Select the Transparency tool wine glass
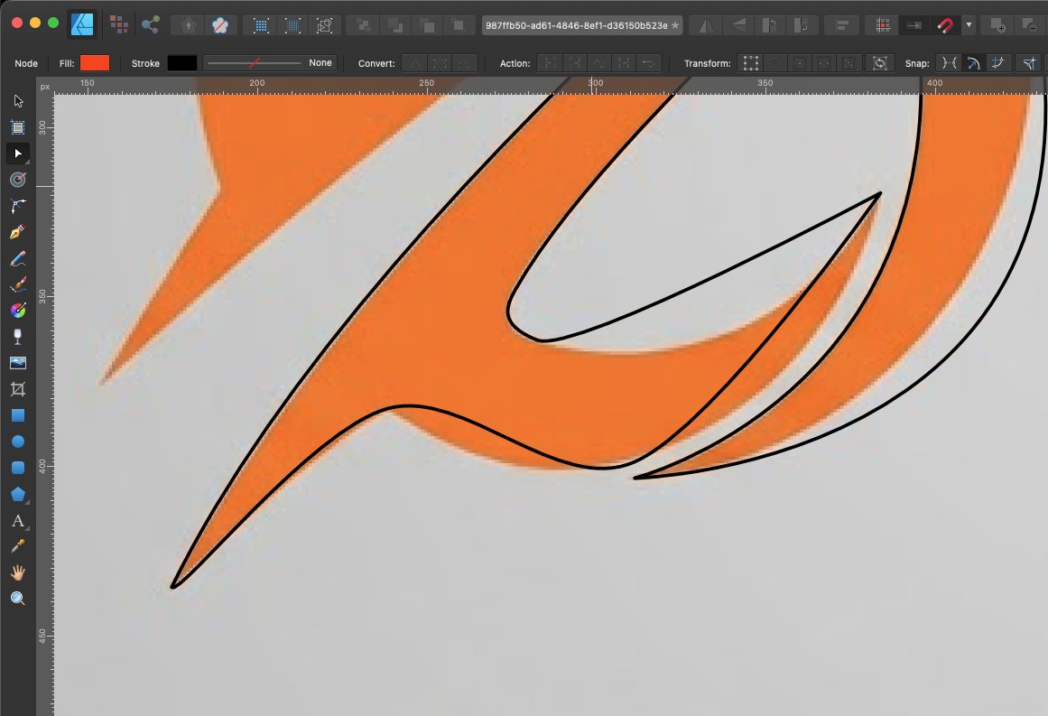 [18, 336]
